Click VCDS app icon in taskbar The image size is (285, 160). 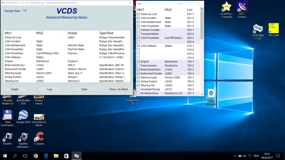[x=77, y=156]
